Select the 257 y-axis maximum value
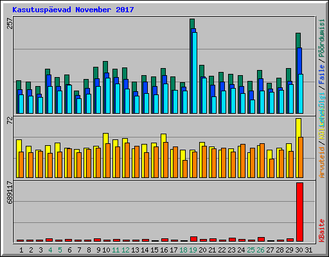This screenshot has width=329, height=257. (10, 23)
